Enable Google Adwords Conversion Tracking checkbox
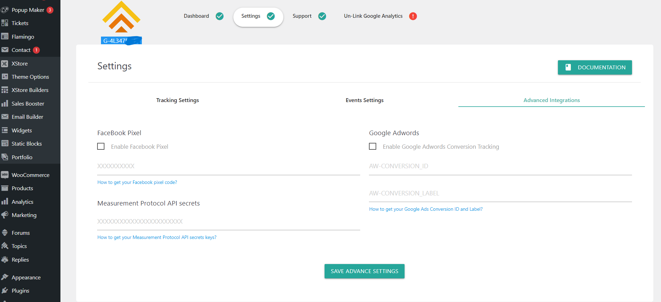661x302 pixels. 373,147
